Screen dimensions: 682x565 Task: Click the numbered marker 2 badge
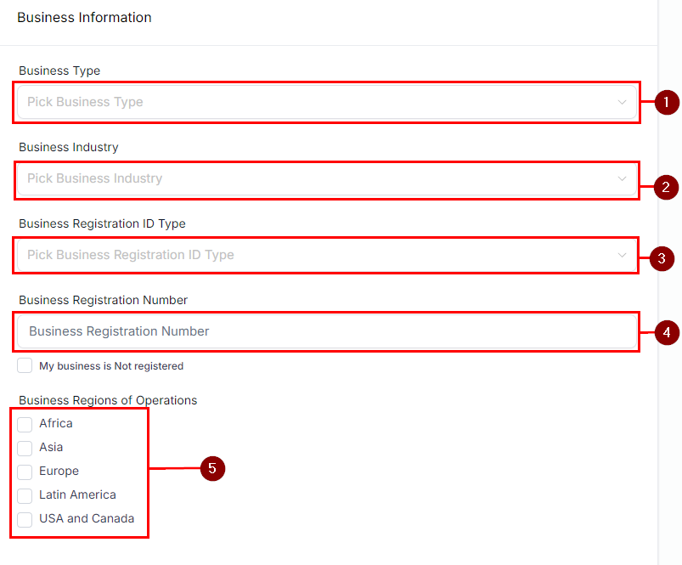click(x=667, y=187)
